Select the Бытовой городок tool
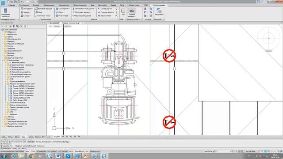283x159 pixels. pos(44,9)
